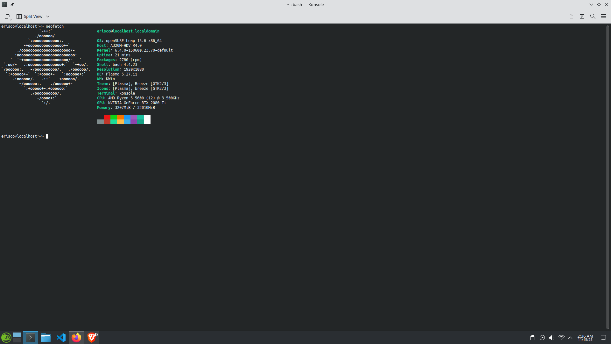The width and height of the screenshot is (611, 344).
Task: Launch Visual Studio Code from taskbar
Action: pos(61,337)
